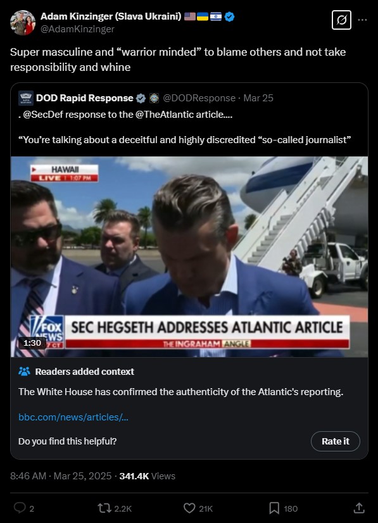Click DOD Rapid Response's verified checkmark
Viewport: 378px width, 523px height.
141,98
